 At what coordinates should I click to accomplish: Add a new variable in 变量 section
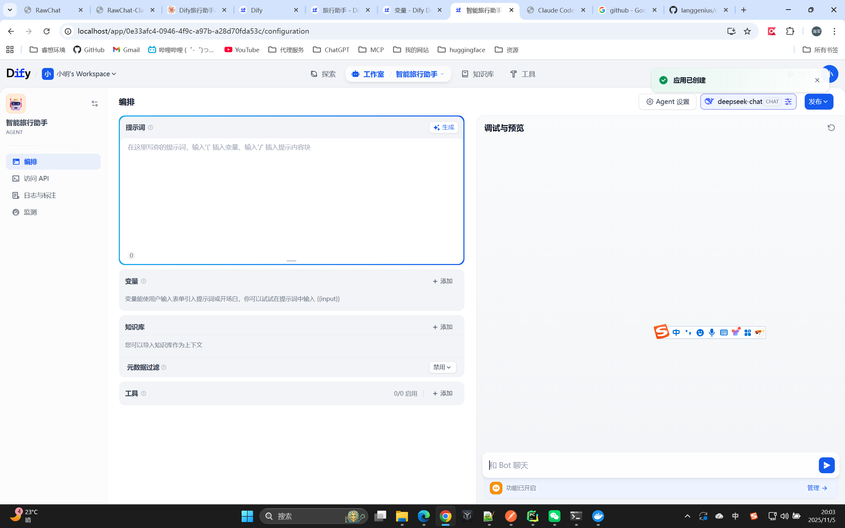442,281
